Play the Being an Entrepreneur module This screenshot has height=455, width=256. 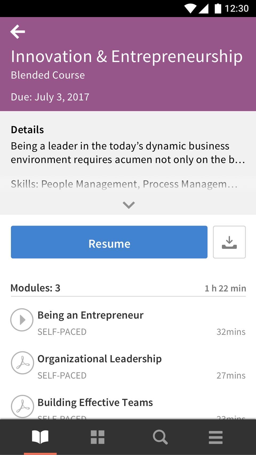pos(22,320)
